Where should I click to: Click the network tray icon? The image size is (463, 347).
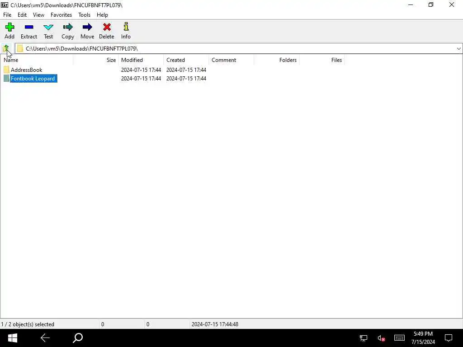pyautogui.click(x=363, y=338)
